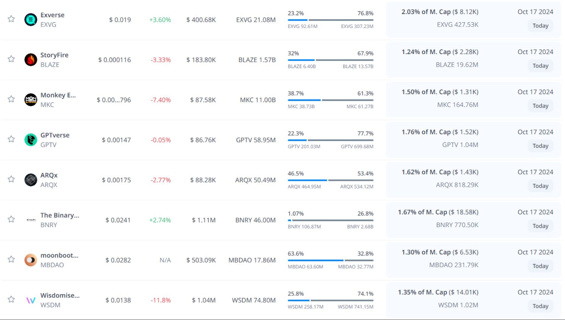Click The Binary BNRY logo icon

coord(30,220)
